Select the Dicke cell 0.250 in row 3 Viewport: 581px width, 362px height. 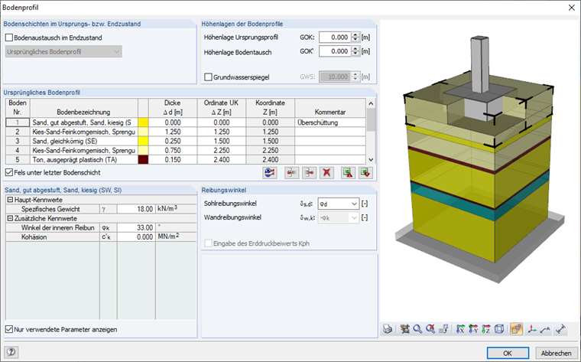[x=173, y=141]
